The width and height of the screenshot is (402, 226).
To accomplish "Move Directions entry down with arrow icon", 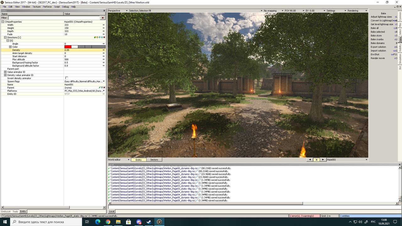I will point(100,37).
